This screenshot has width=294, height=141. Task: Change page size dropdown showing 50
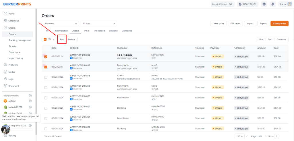239,136
